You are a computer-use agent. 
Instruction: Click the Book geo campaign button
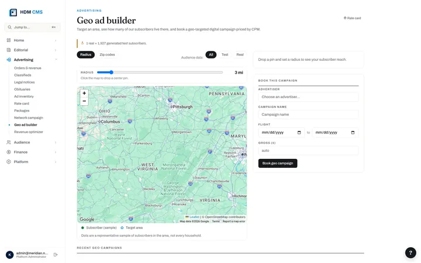[278, 163]
